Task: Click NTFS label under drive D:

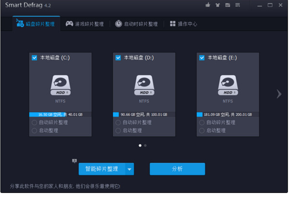Action: 144,101
